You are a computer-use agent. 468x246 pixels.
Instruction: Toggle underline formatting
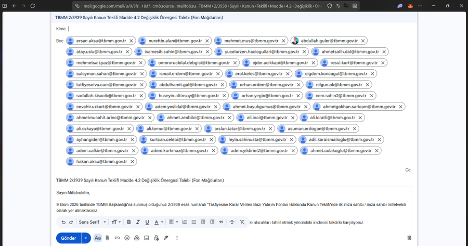(147, 222)
